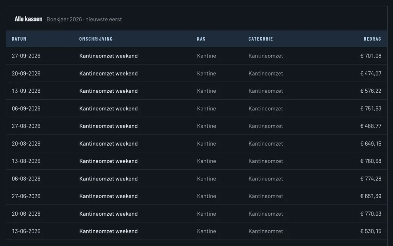Click category 'Kantineomzet' in the 13-06-2026 row
The width and height of the screenshot is (393, 246).
[266, 231]
